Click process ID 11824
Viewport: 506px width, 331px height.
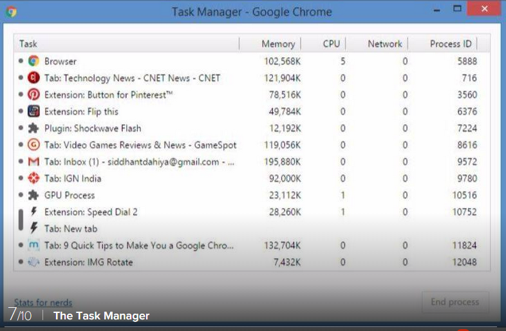[x=464, y=245]
